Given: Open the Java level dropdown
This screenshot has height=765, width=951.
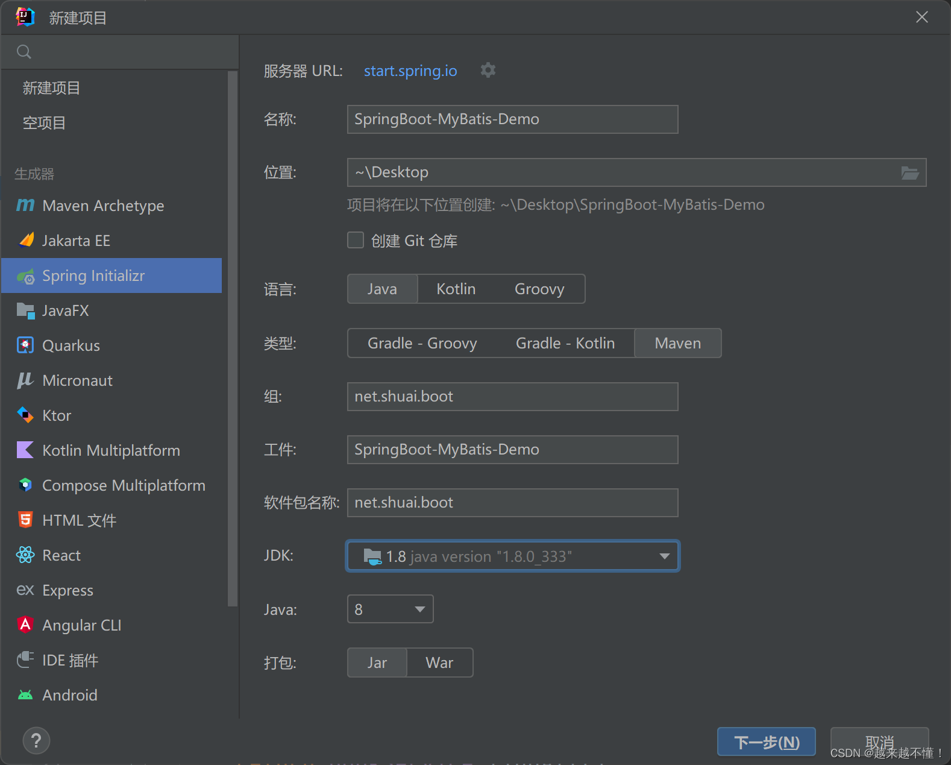Looking at the screenshot, I should pyautogui.click(x=391, y=609).
